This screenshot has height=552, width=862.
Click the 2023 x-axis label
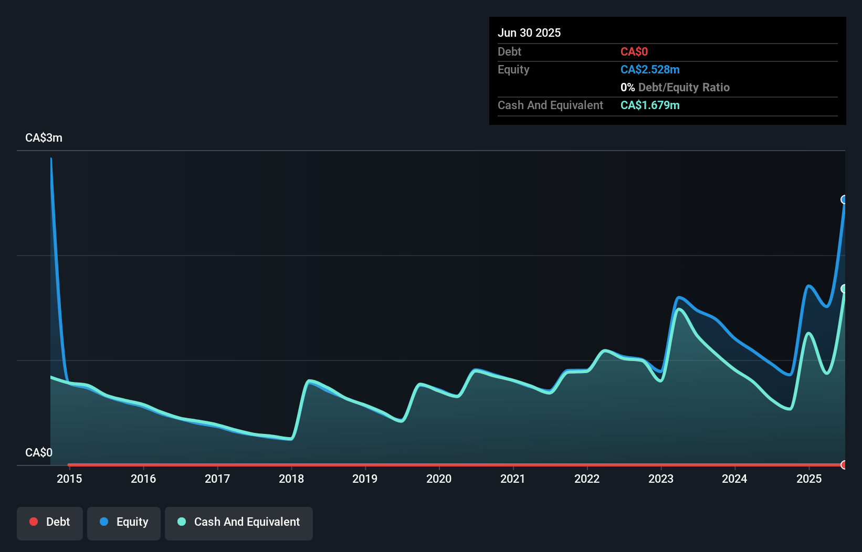661,479
